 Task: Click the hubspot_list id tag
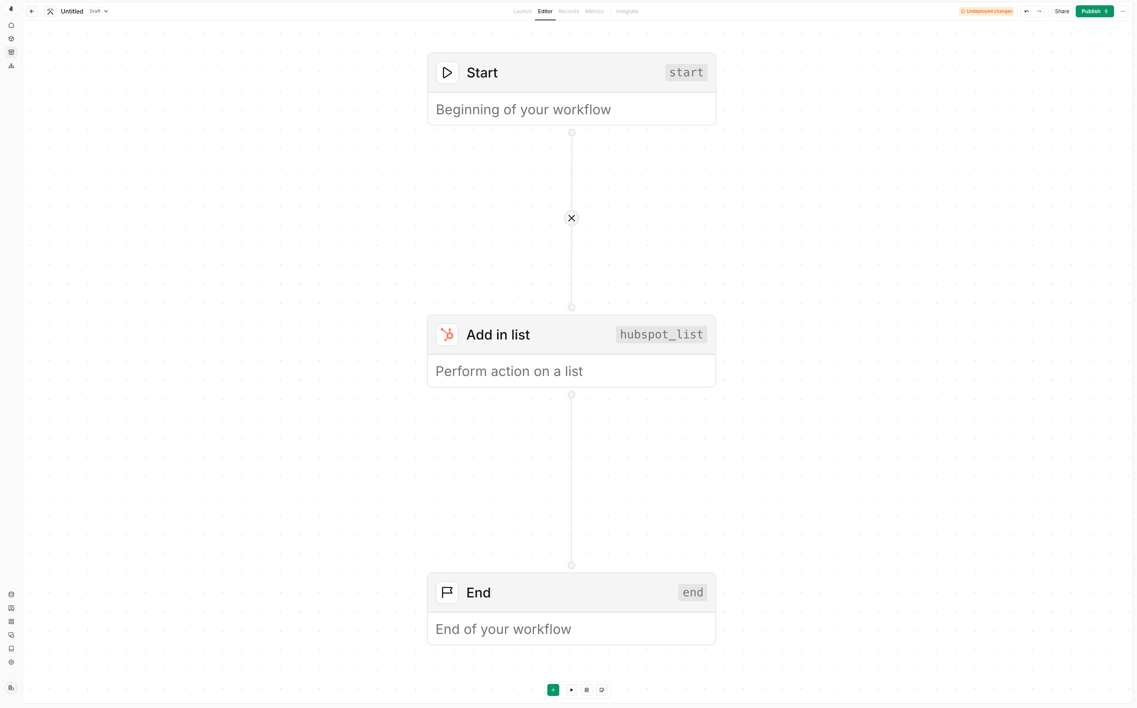pyautogui.click(x=661, y=335)
